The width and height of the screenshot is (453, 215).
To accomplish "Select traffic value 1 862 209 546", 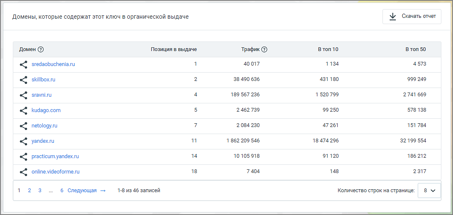I will (x=243, y=141).
